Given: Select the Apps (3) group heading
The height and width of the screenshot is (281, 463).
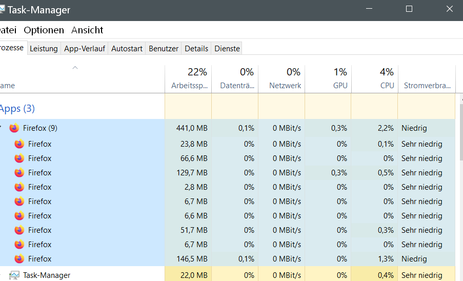Looking at the screenshot, I should click(17, 109).
